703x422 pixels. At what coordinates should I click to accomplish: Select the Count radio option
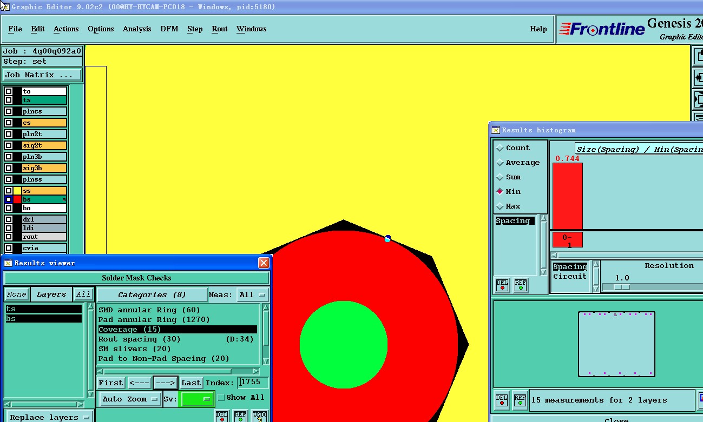click(500, 148)
